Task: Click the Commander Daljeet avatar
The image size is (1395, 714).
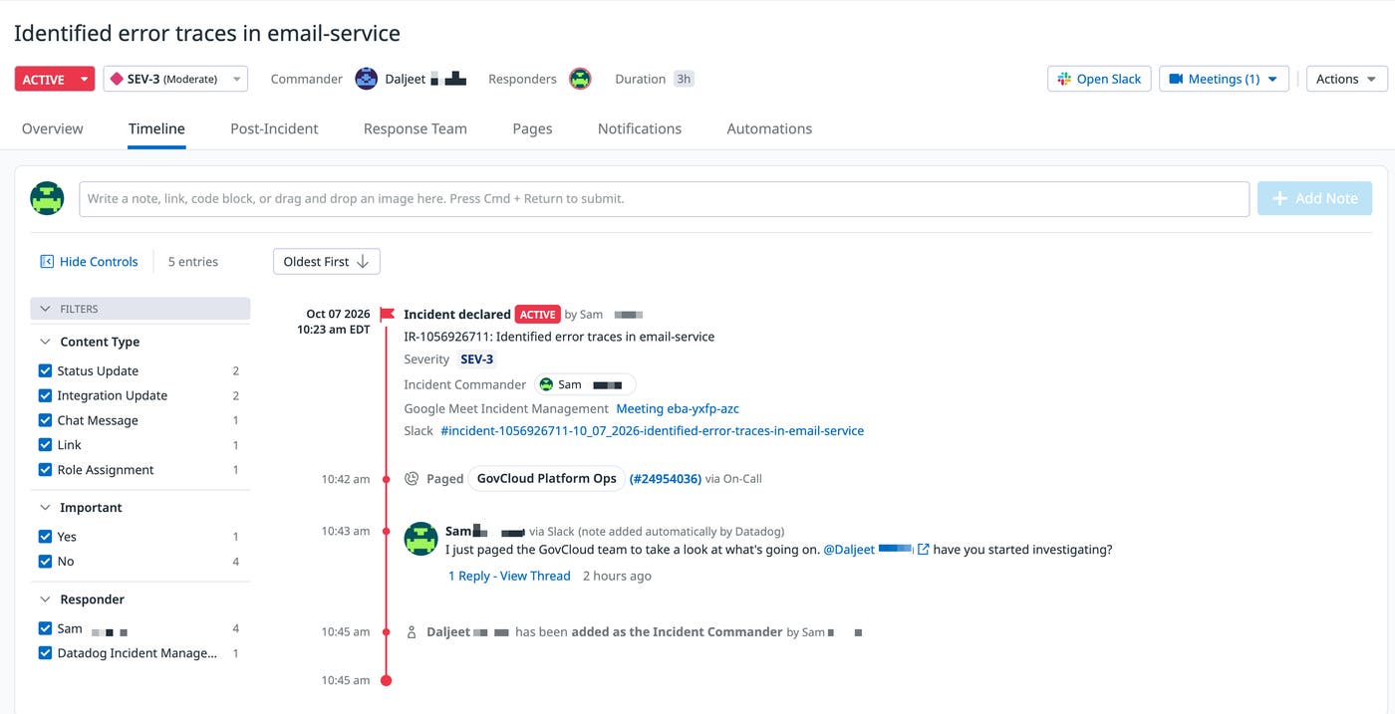Action: pos(367,79)
